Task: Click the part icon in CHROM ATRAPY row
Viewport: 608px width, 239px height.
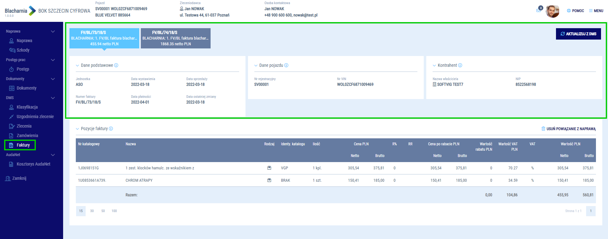Action: 269,180
